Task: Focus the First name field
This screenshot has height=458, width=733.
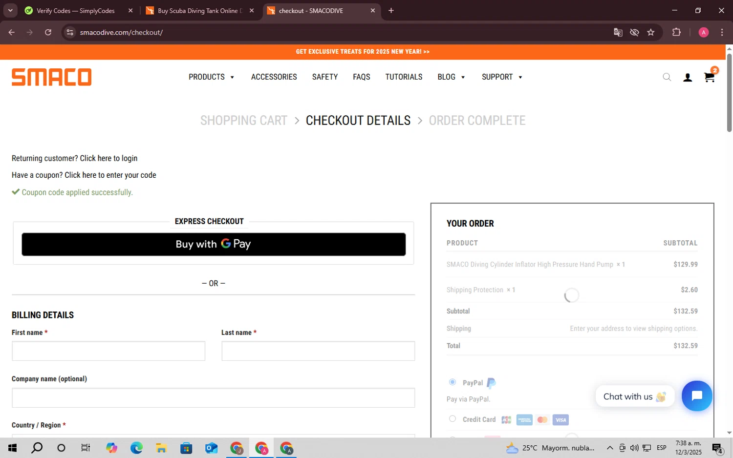Action: click(x=108, y=351)
